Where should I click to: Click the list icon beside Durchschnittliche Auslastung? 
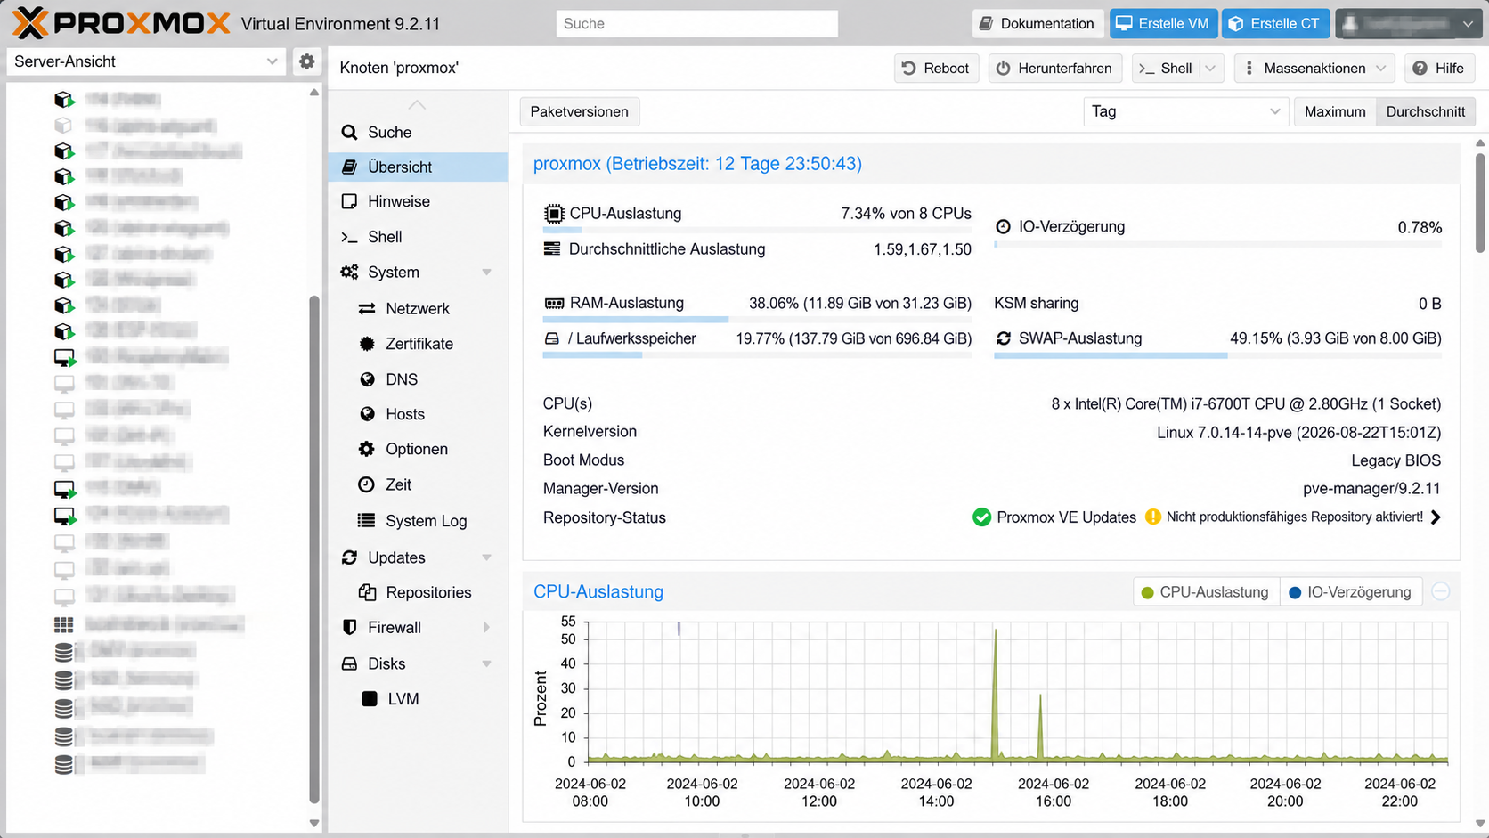[552, 249]
